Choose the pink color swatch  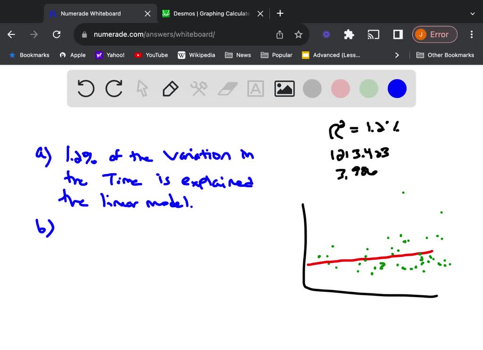[x=341, y=89]
